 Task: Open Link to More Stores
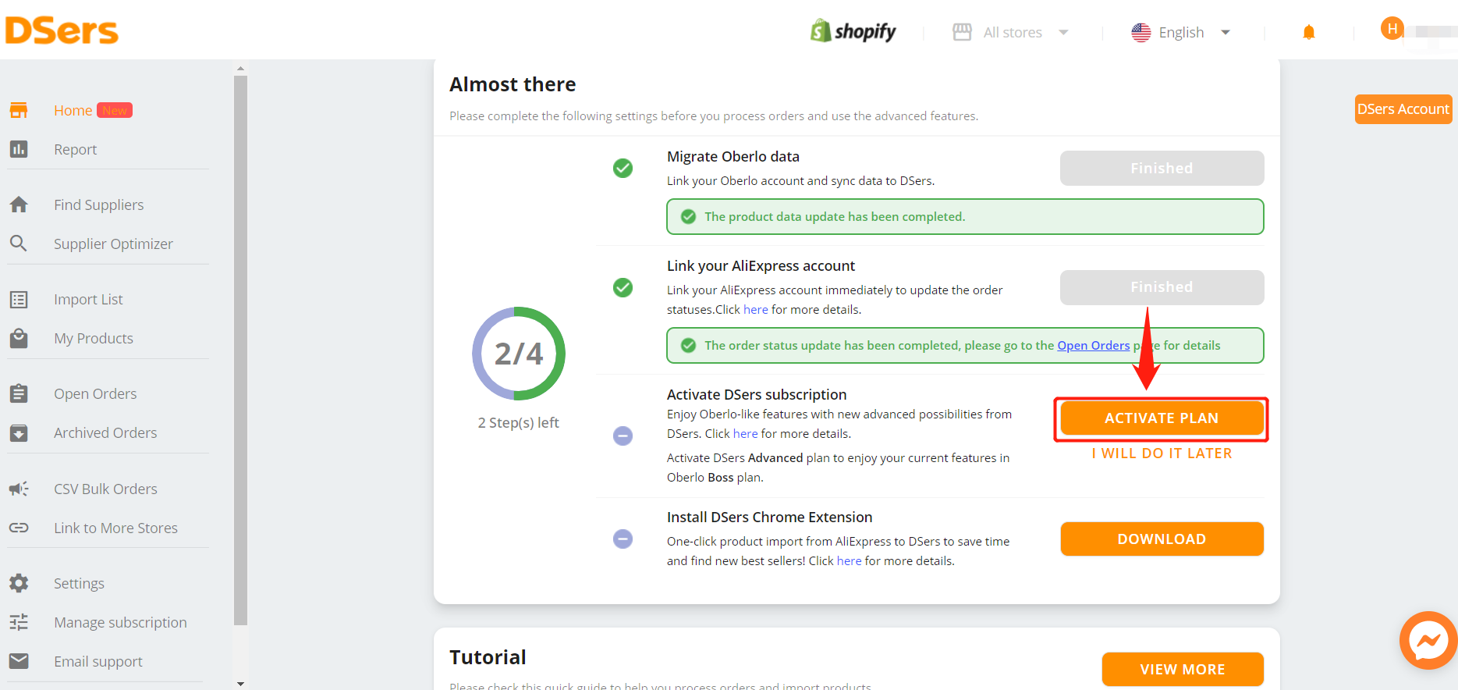(x=115, y=528)
